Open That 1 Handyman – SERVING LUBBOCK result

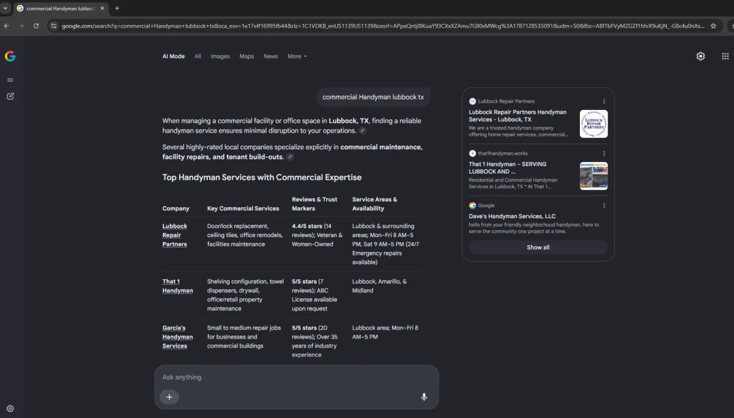508,168
